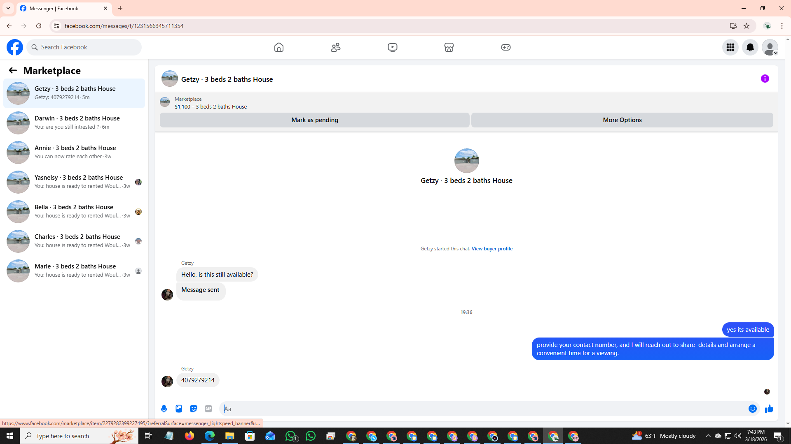This screenshot has height=444, width=791.
Task: Click the More Options button
Action: [x=622, y=120]
